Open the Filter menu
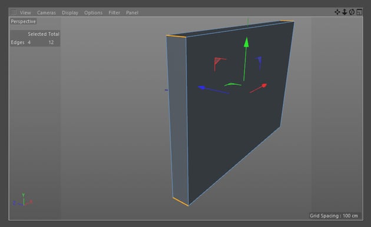Viewport: 371px width, 227px height. pos(114,12)
